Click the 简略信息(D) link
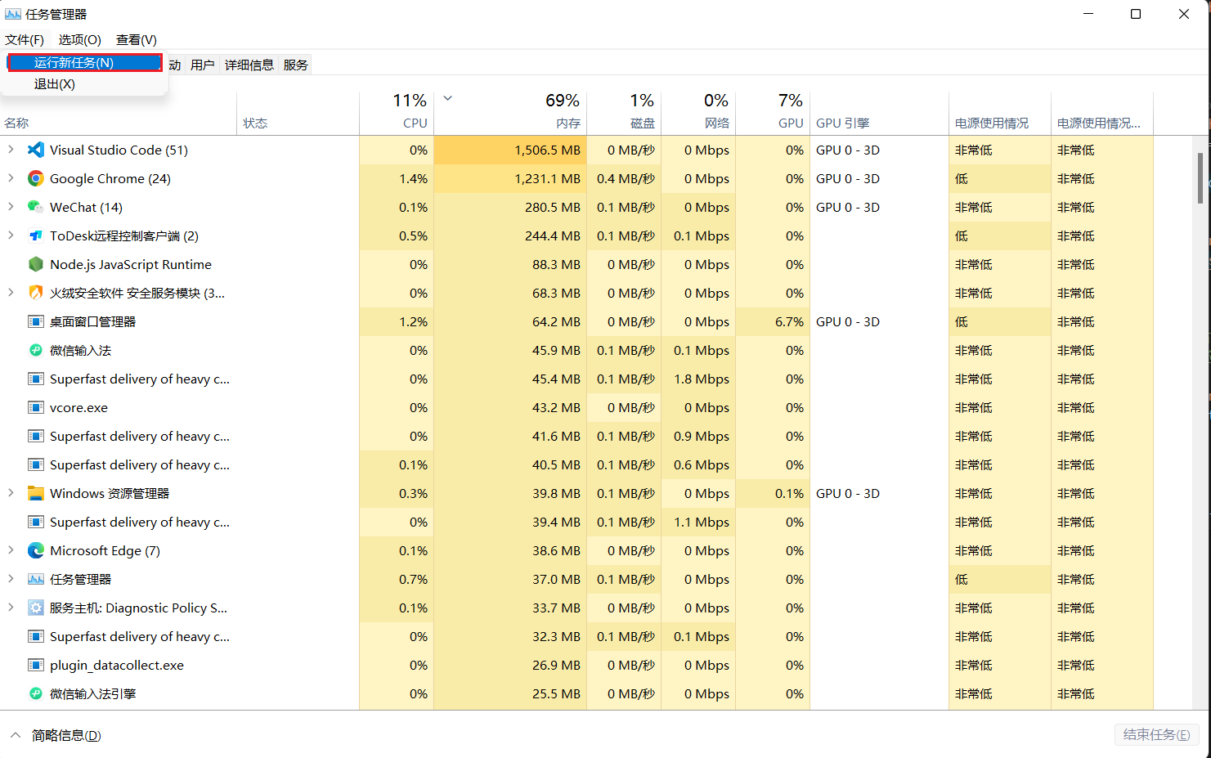Viewport: 1211px width, 758px height. point(66,735)
